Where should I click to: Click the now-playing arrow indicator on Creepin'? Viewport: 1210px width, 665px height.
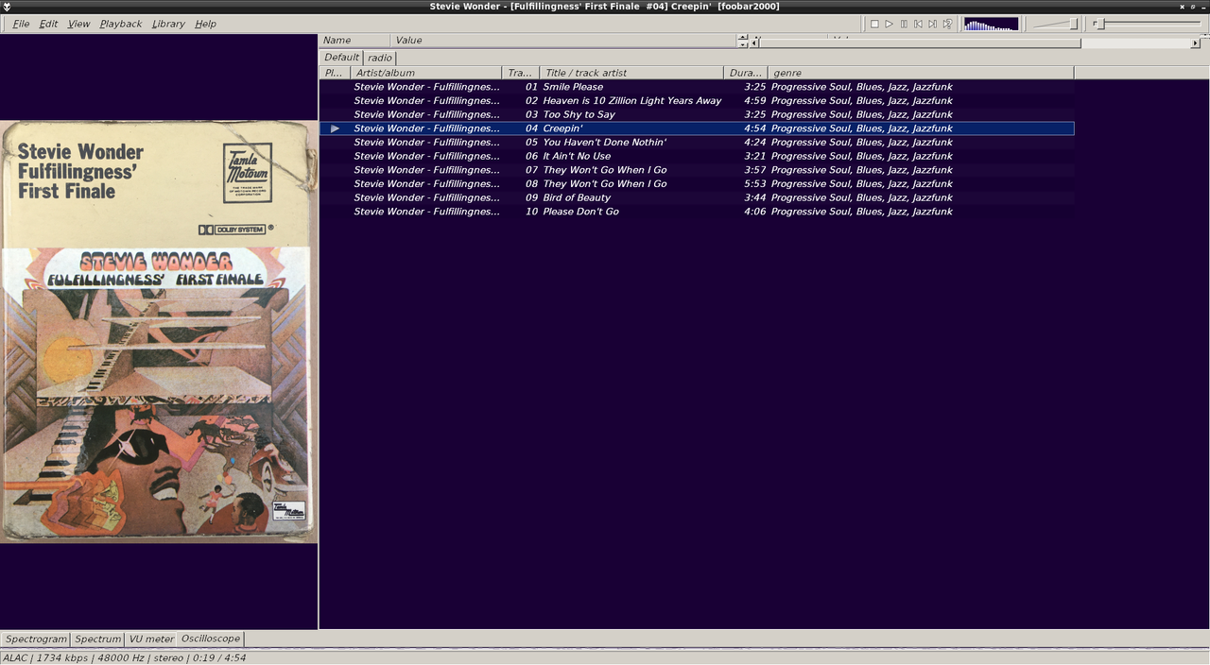point(335,128)
